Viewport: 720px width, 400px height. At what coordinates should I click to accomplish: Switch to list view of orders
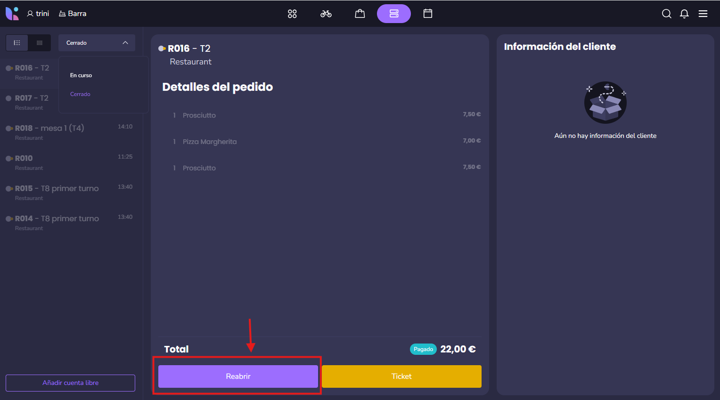point(40,43)
